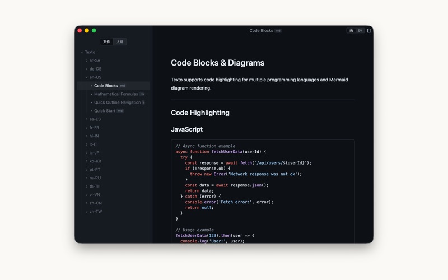Switch editor to IR mode

point(351,31)
